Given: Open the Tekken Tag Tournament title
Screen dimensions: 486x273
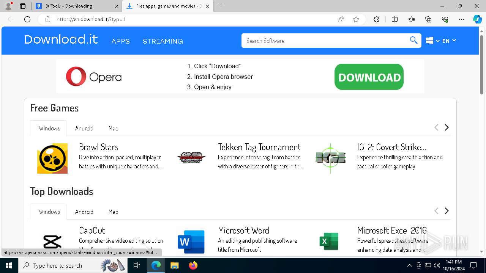Looking at the screenshot, I should (259, 147).
